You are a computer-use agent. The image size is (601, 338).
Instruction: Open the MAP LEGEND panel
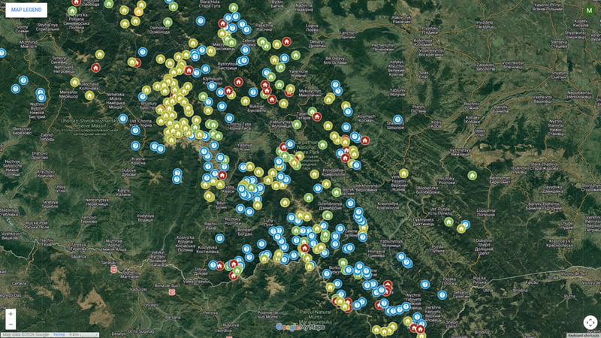pyautogui.click(x=26, y=11)
